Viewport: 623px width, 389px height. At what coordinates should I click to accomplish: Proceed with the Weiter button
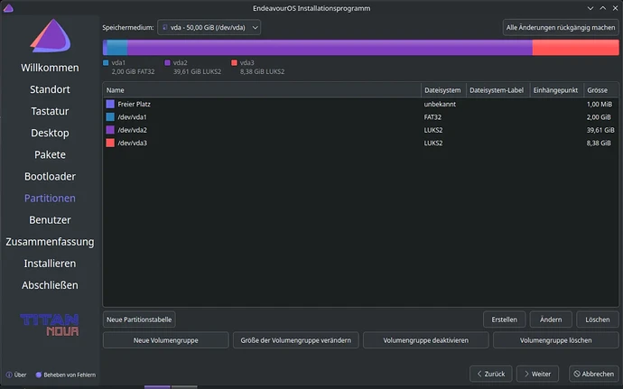tap(537, 374)
